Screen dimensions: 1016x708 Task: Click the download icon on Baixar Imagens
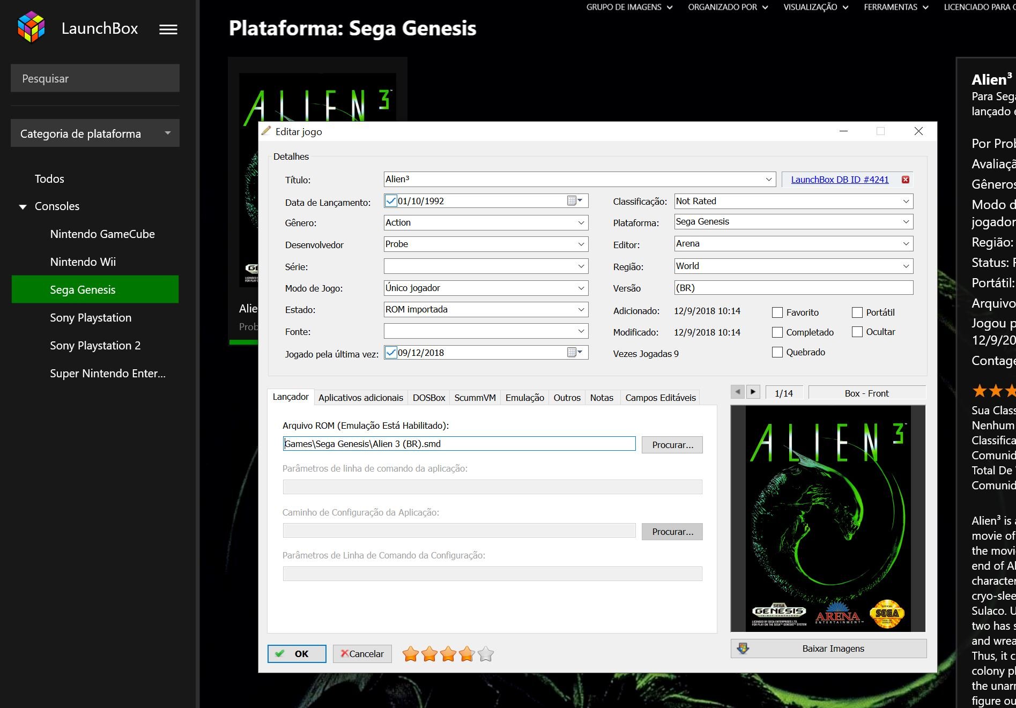coord(743,649)
